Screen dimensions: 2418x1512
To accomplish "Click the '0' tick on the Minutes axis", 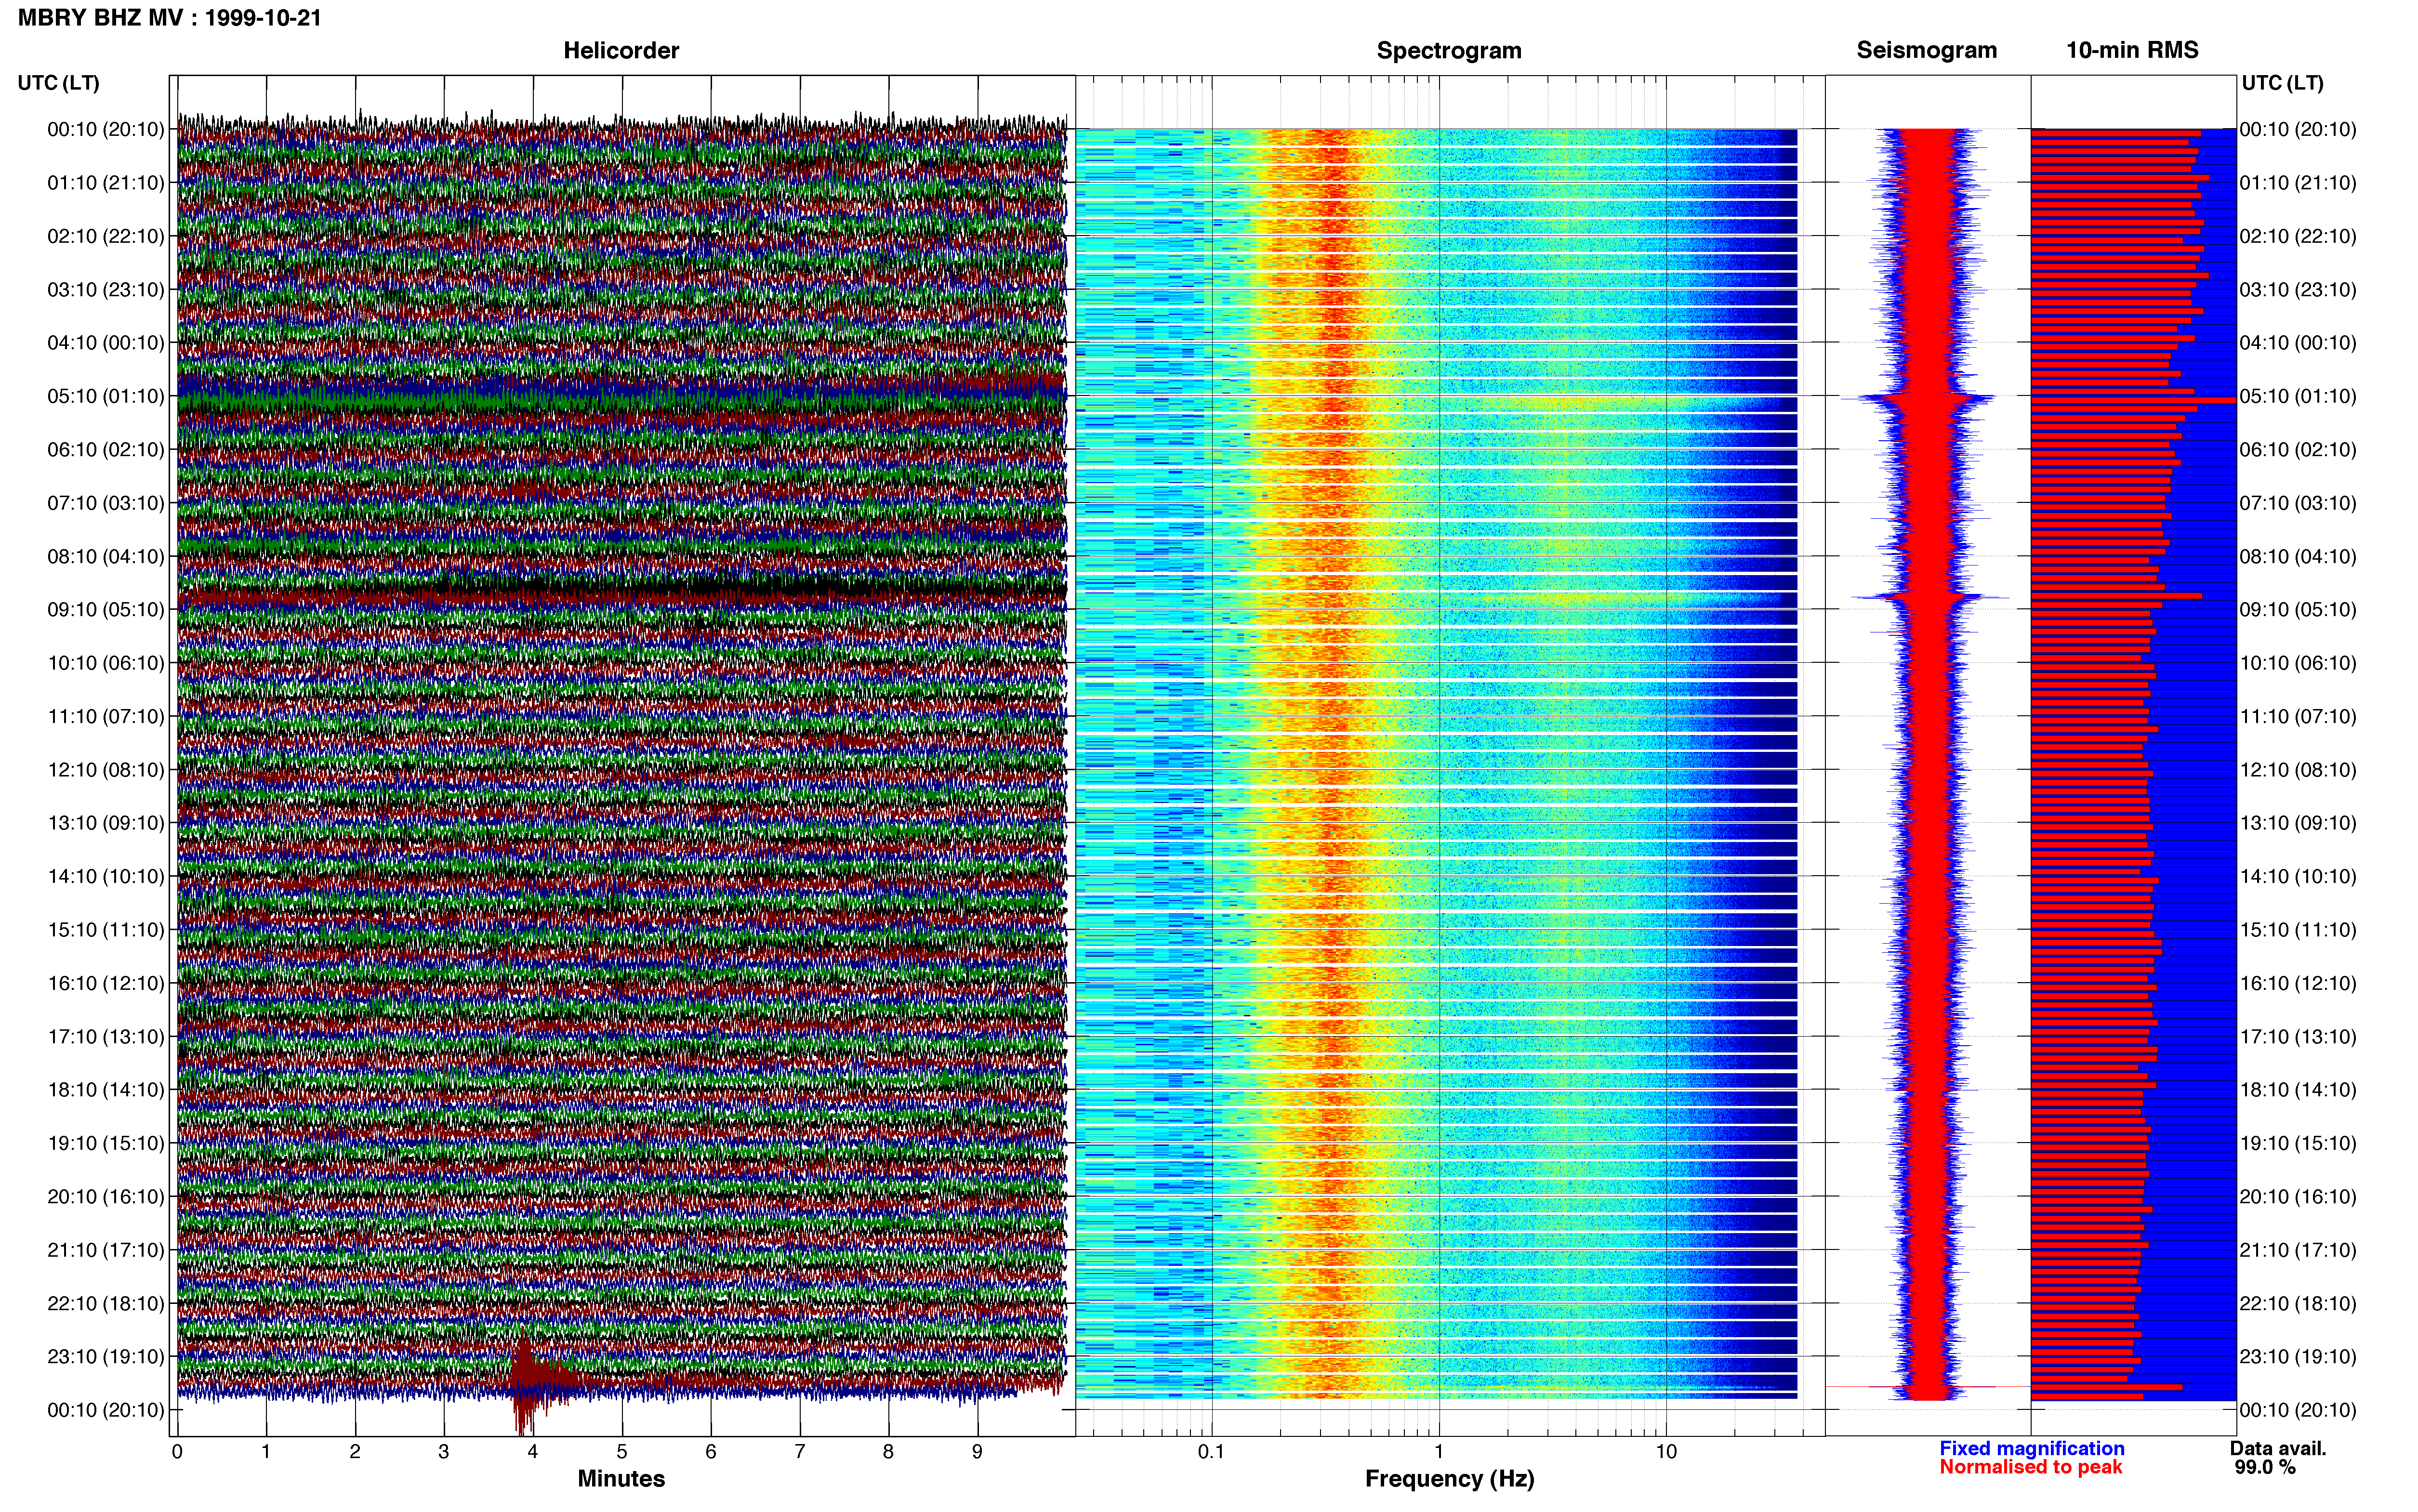I will click(x=177, y=1452).
